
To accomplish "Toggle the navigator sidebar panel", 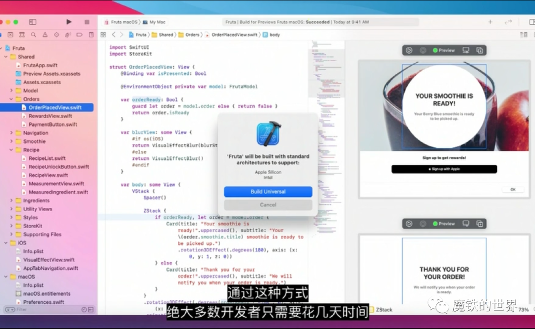I will [x=32, y=22].
